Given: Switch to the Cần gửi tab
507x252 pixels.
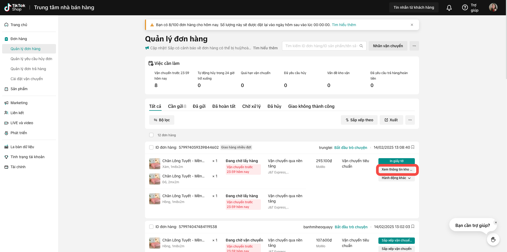Looking at the screenshot, I should click(x=177, y=106).
